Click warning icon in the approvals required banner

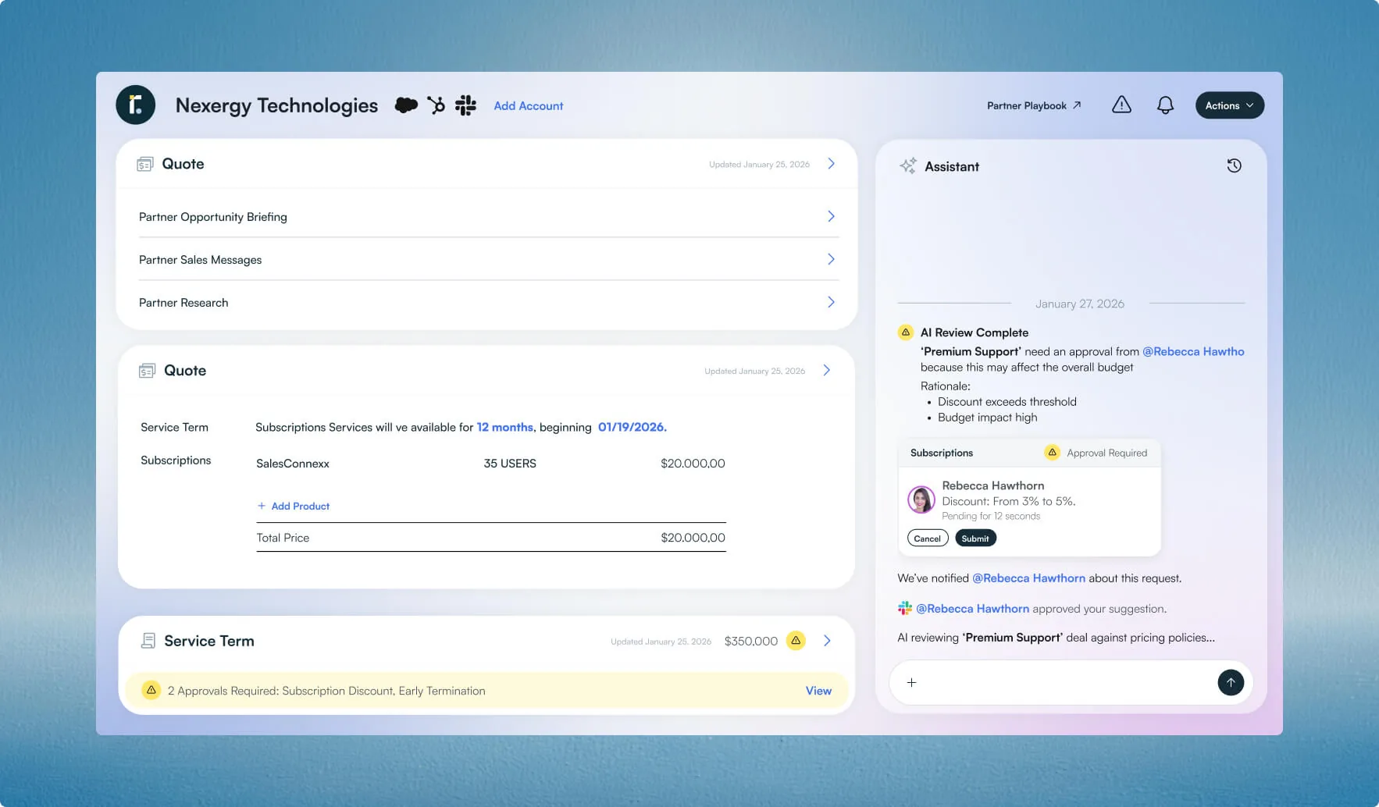tap(151, 690)
